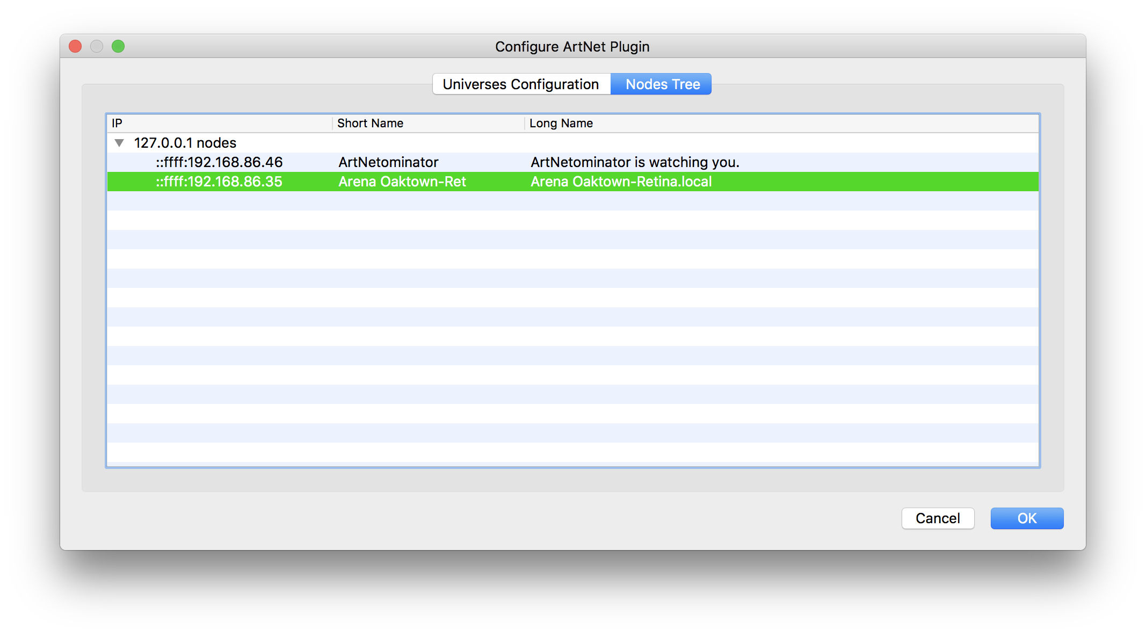Confirm with the OK button

click(x=1026, y=518)
